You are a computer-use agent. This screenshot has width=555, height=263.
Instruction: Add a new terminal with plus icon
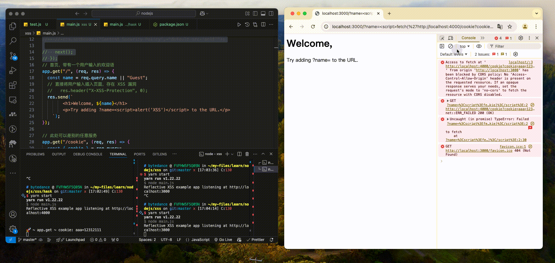pos(227,154)
